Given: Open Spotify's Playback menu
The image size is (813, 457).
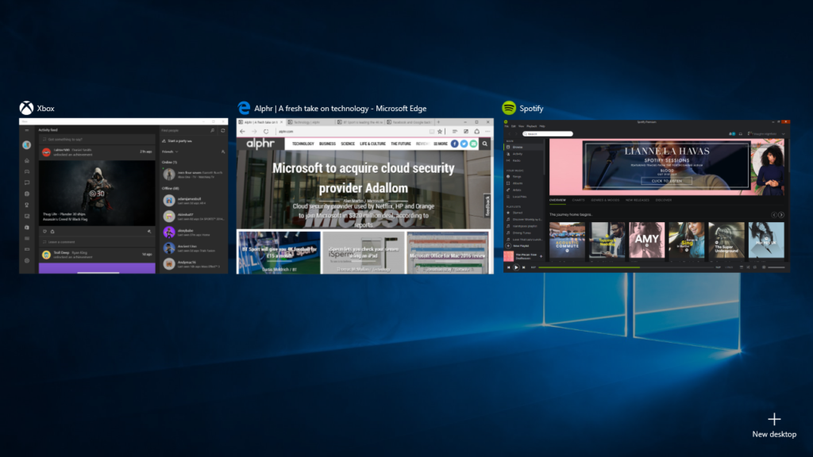Looking at the screenshot, I should pos(534,126).
